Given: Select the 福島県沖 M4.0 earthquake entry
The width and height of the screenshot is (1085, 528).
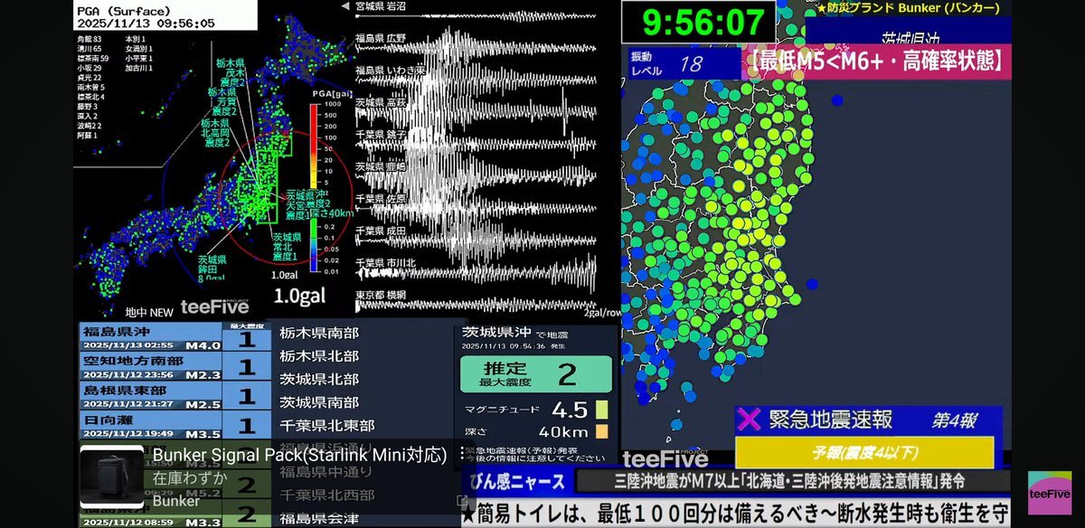Looking at the screenshot, I should coord(149,337).
